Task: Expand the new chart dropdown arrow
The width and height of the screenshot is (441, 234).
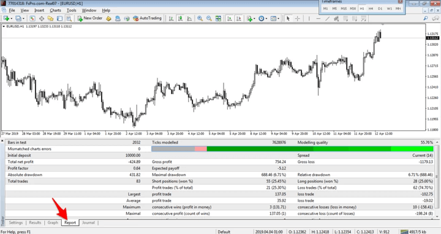Action: coord(11,18)
